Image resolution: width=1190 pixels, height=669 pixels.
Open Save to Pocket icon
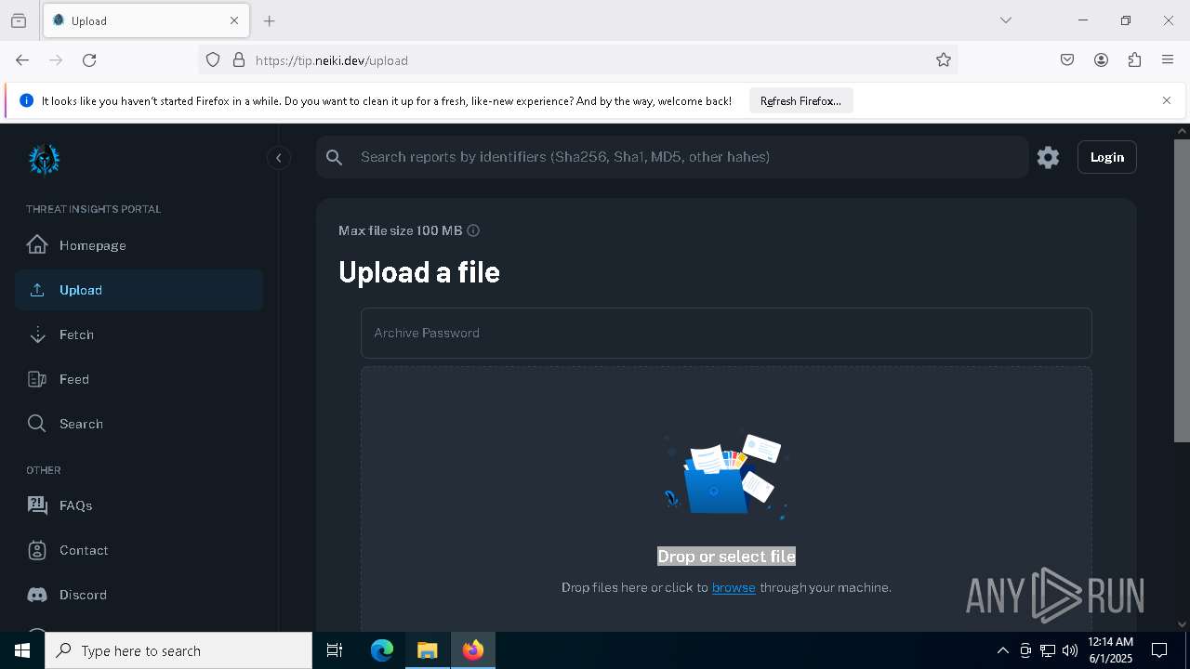click(1067, 60)
